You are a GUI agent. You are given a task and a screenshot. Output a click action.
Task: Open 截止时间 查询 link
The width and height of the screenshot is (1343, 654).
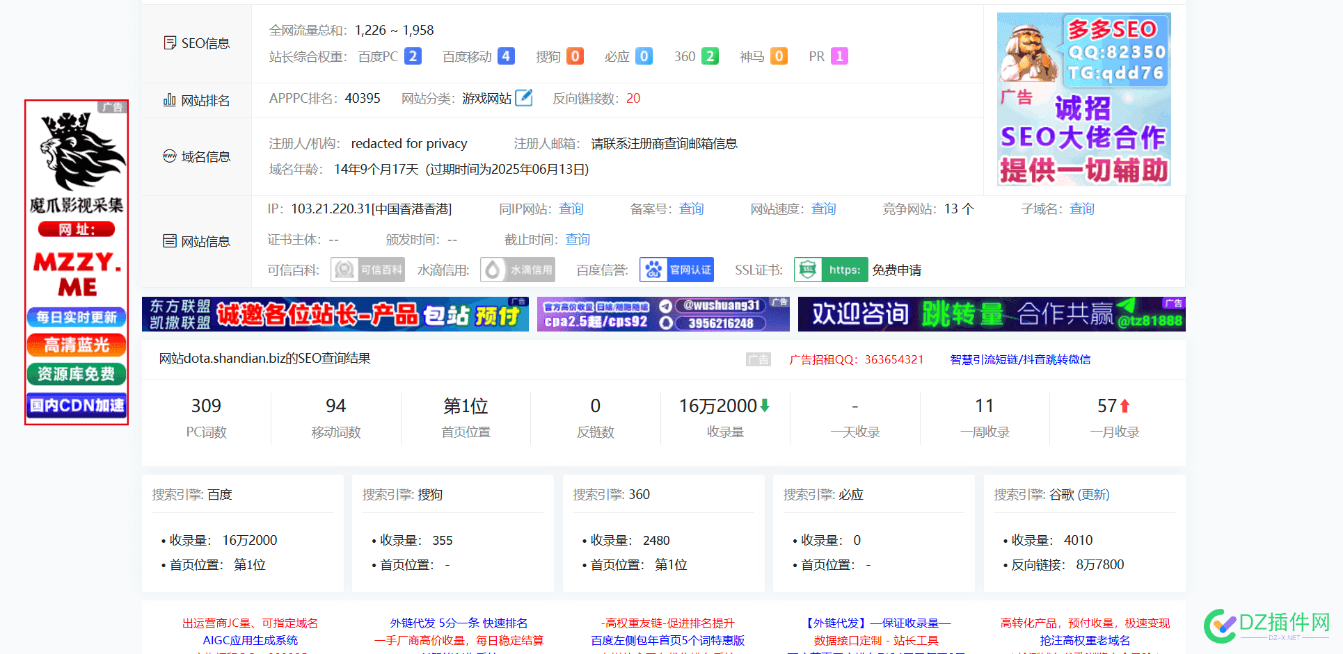pyautogui.click(x=578, y=239)
